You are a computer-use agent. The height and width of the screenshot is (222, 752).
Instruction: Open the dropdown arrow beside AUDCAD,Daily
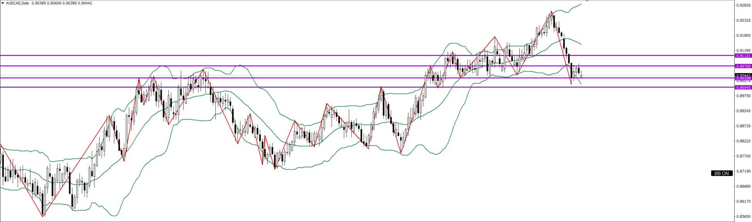click(3, 3)
